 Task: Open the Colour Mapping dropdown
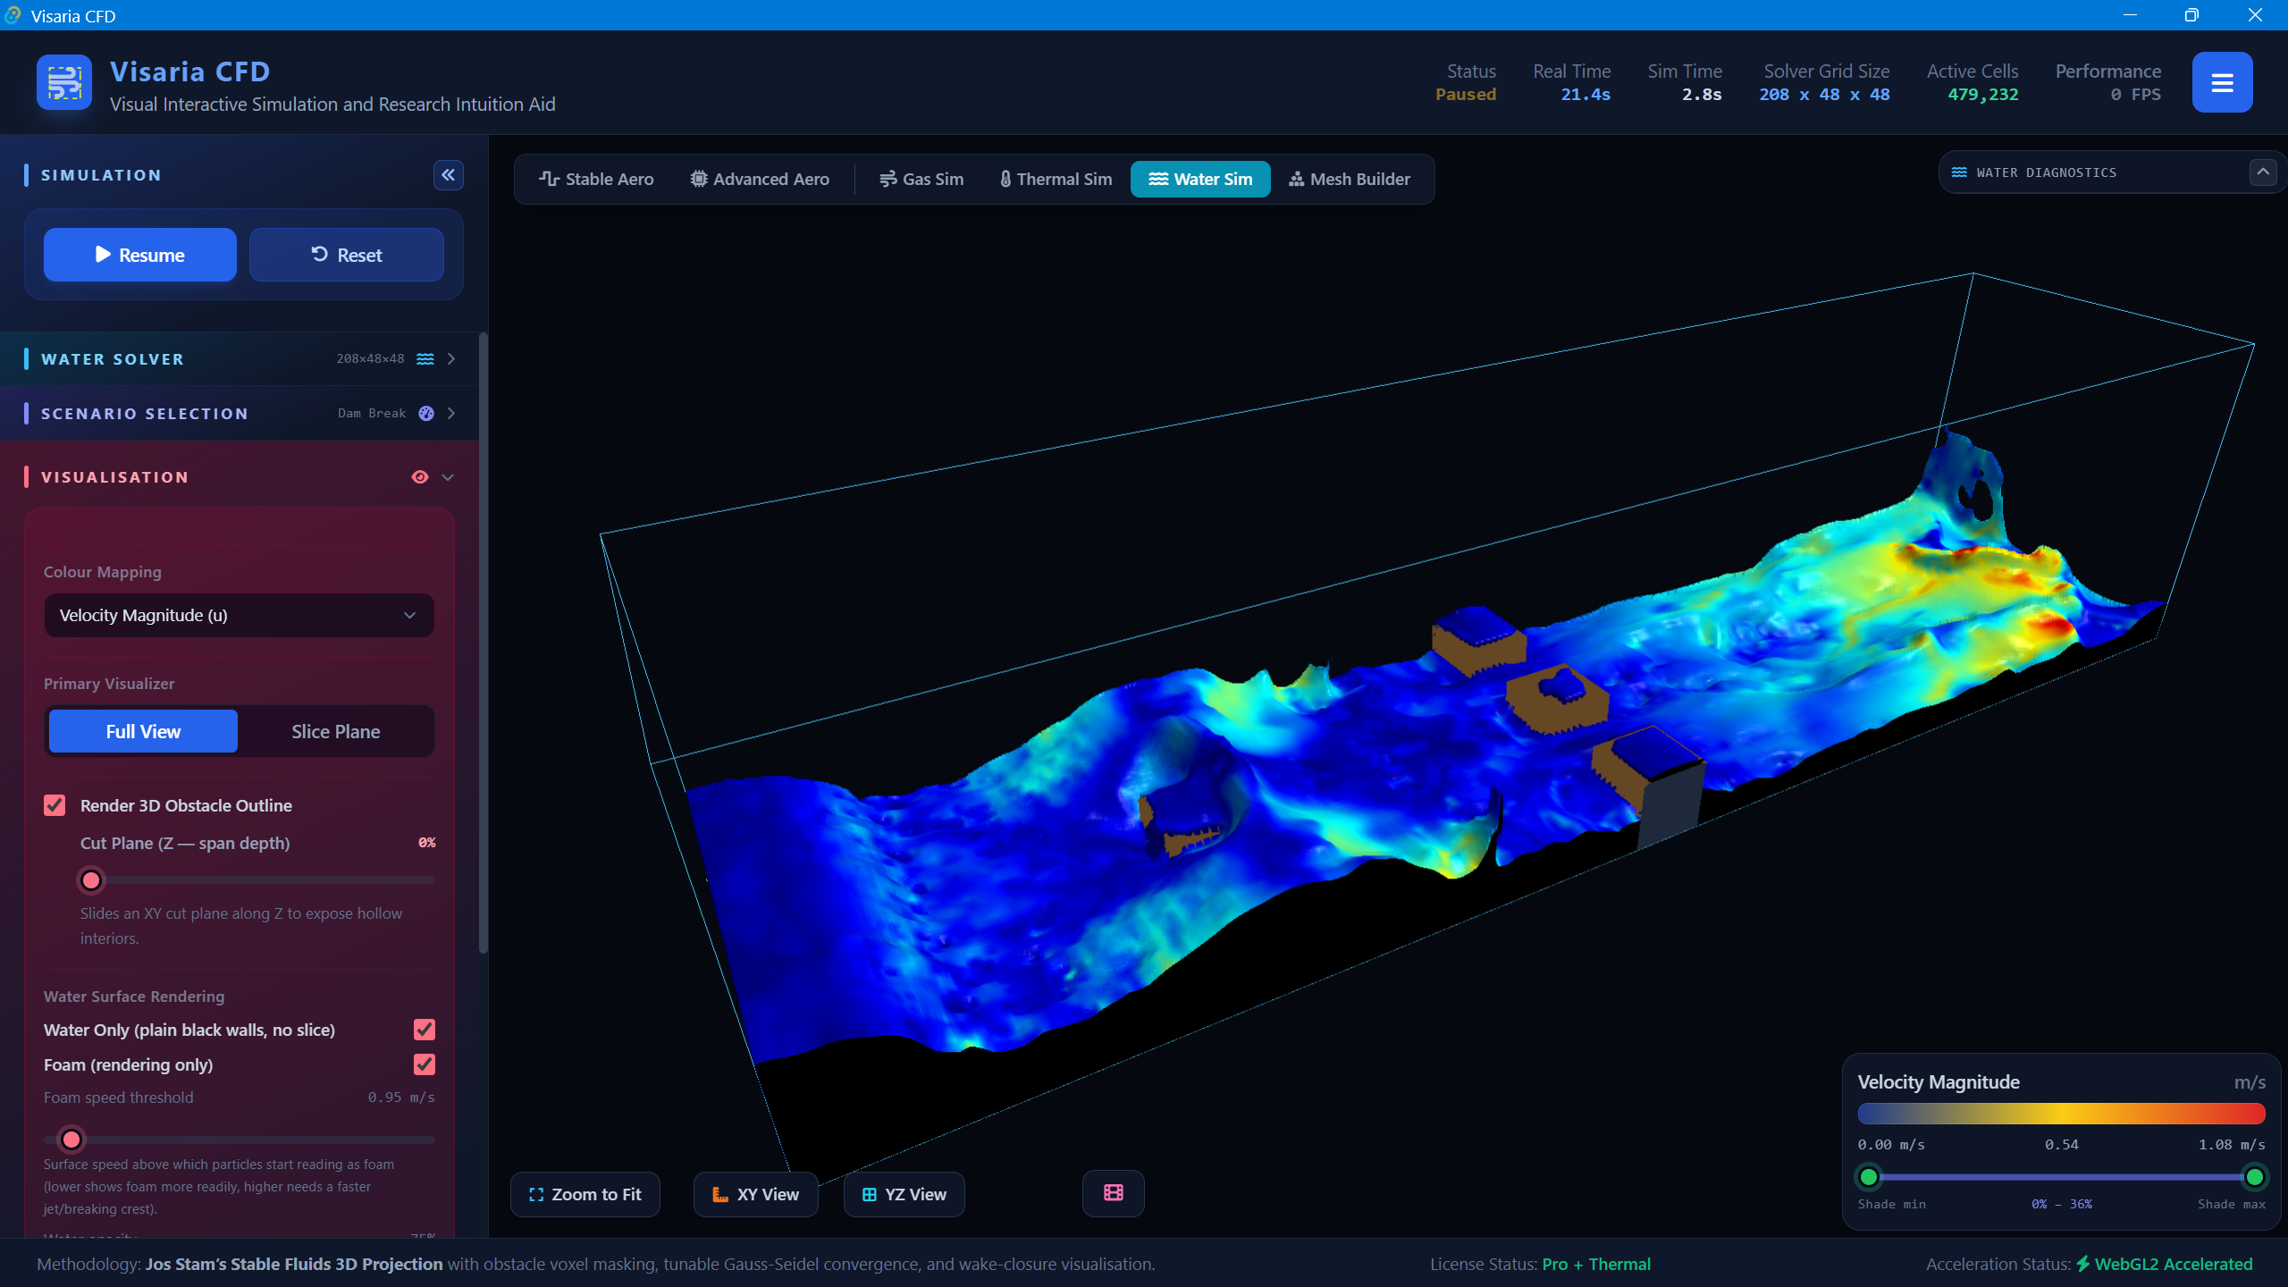240,615
